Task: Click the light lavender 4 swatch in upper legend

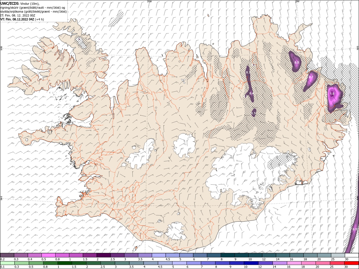Action: pos(158,255)
